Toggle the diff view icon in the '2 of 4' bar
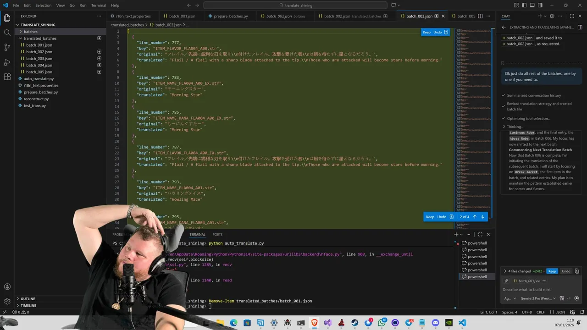Image resolution: width=587 pixels, height=330 pixels. (x=452, y=217)
